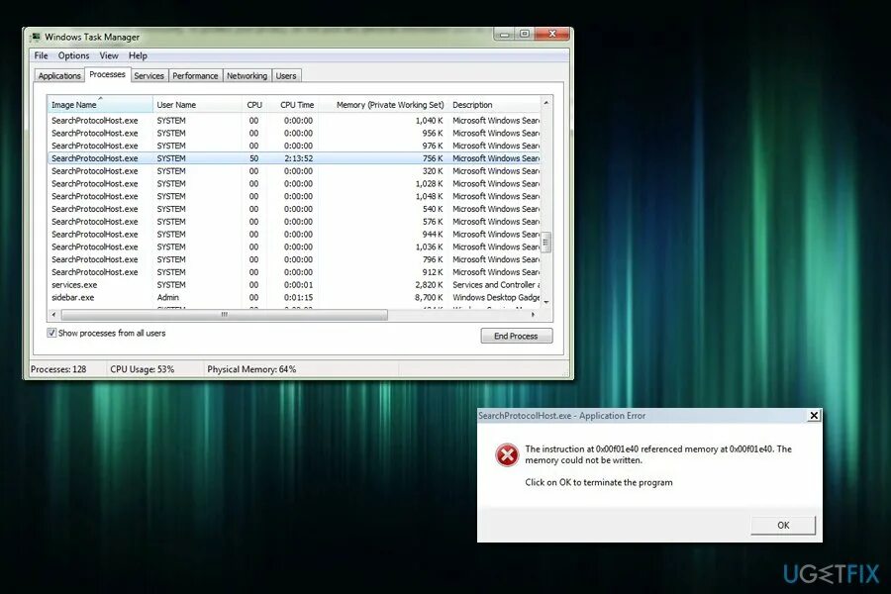Switch to the Performance tab
The image size is (891, 594).
[195, 75]
